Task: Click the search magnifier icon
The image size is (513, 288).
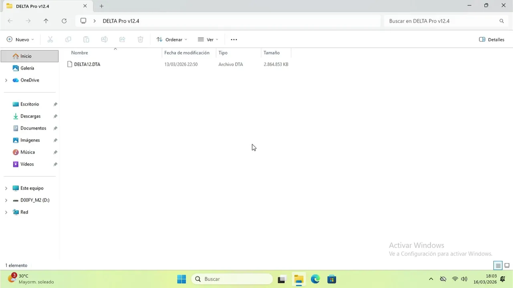Action: point(502,21)
